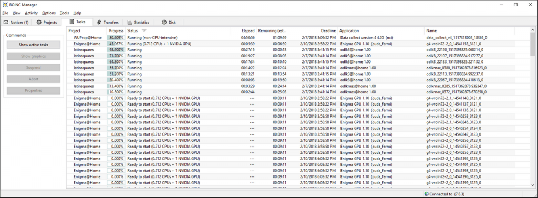Select task odlk3_22067_1517398824.418613_0

pos(454,80)
